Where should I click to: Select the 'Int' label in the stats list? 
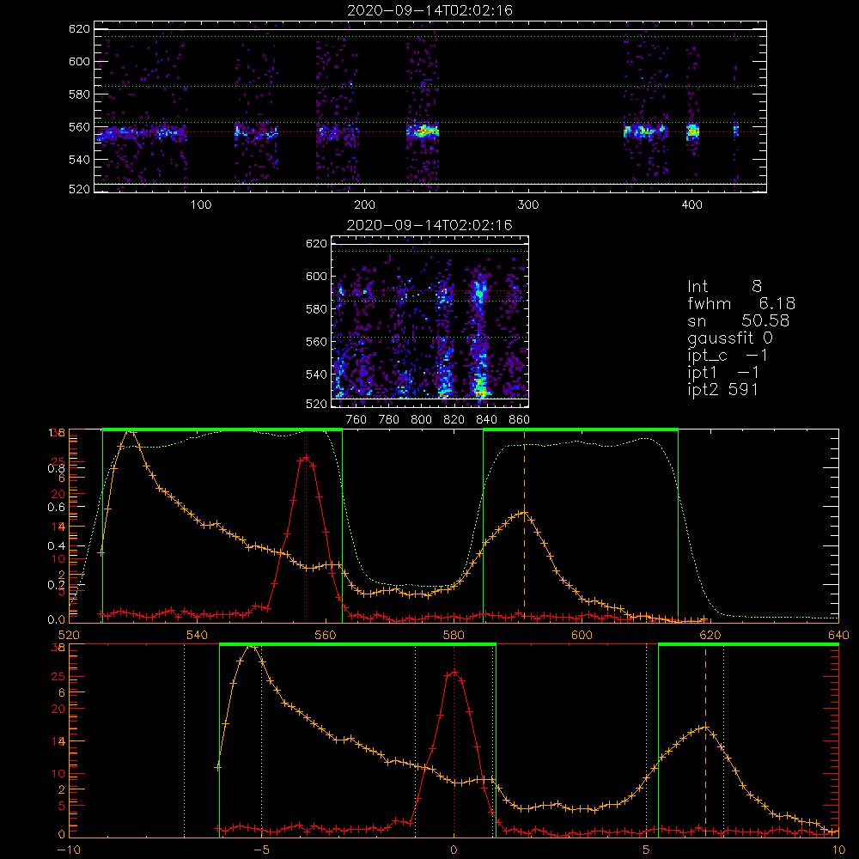coord(698,287)
